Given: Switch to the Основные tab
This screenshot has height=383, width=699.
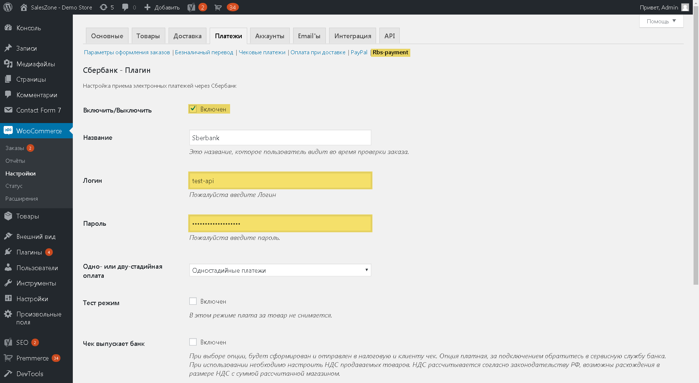Looking at the screenshot, I should 107,36.
